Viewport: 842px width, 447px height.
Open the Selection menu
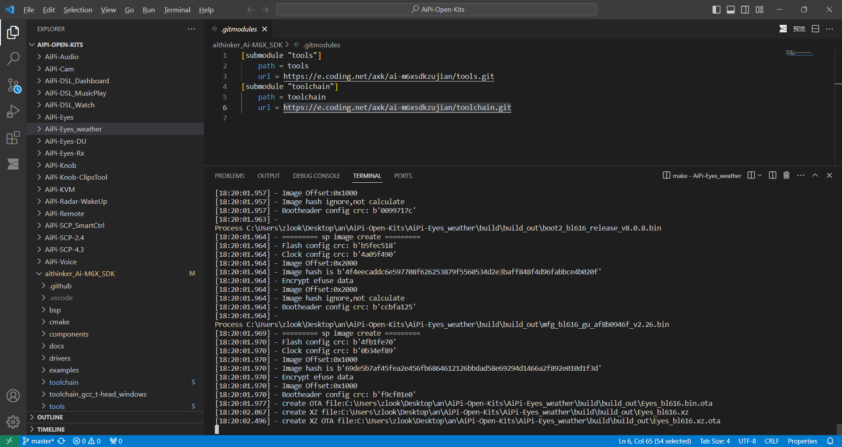[78, 10]
